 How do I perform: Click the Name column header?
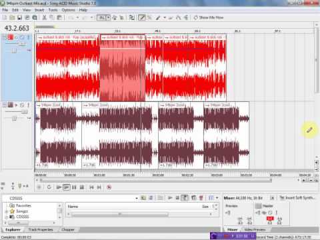[x=73, y=207]
